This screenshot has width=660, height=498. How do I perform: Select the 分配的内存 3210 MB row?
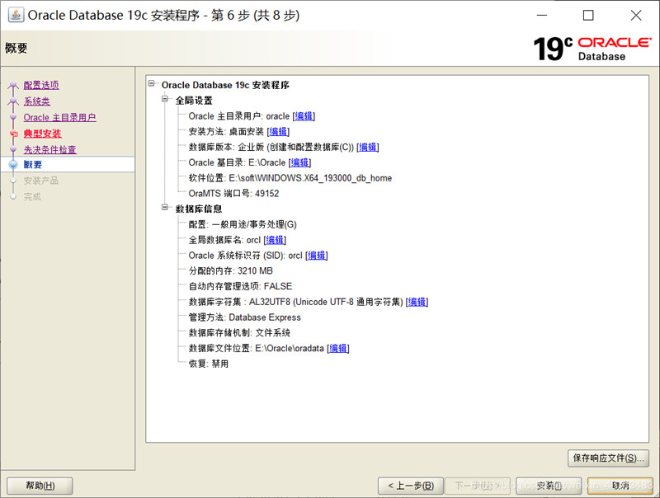231,271
